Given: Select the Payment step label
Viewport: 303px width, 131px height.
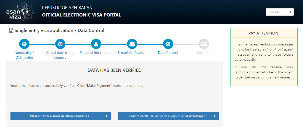Looking at the screenshot, I should [x=204, y=53].
